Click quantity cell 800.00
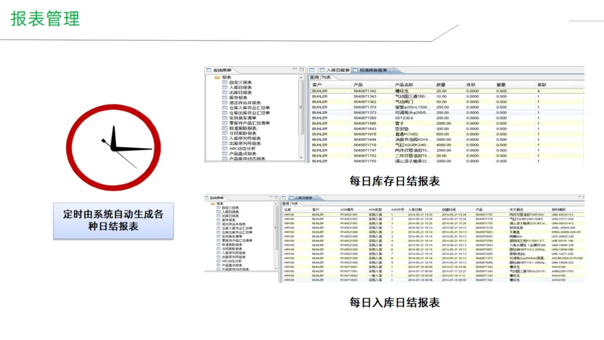This screenshot has height=340, width=604. pos(442,134)
